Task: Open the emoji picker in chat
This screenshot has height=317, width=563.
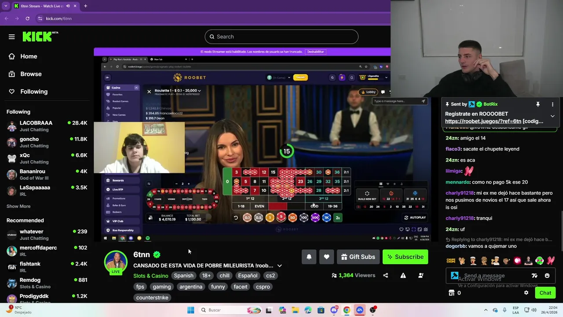Action: (x=547, y=276)
